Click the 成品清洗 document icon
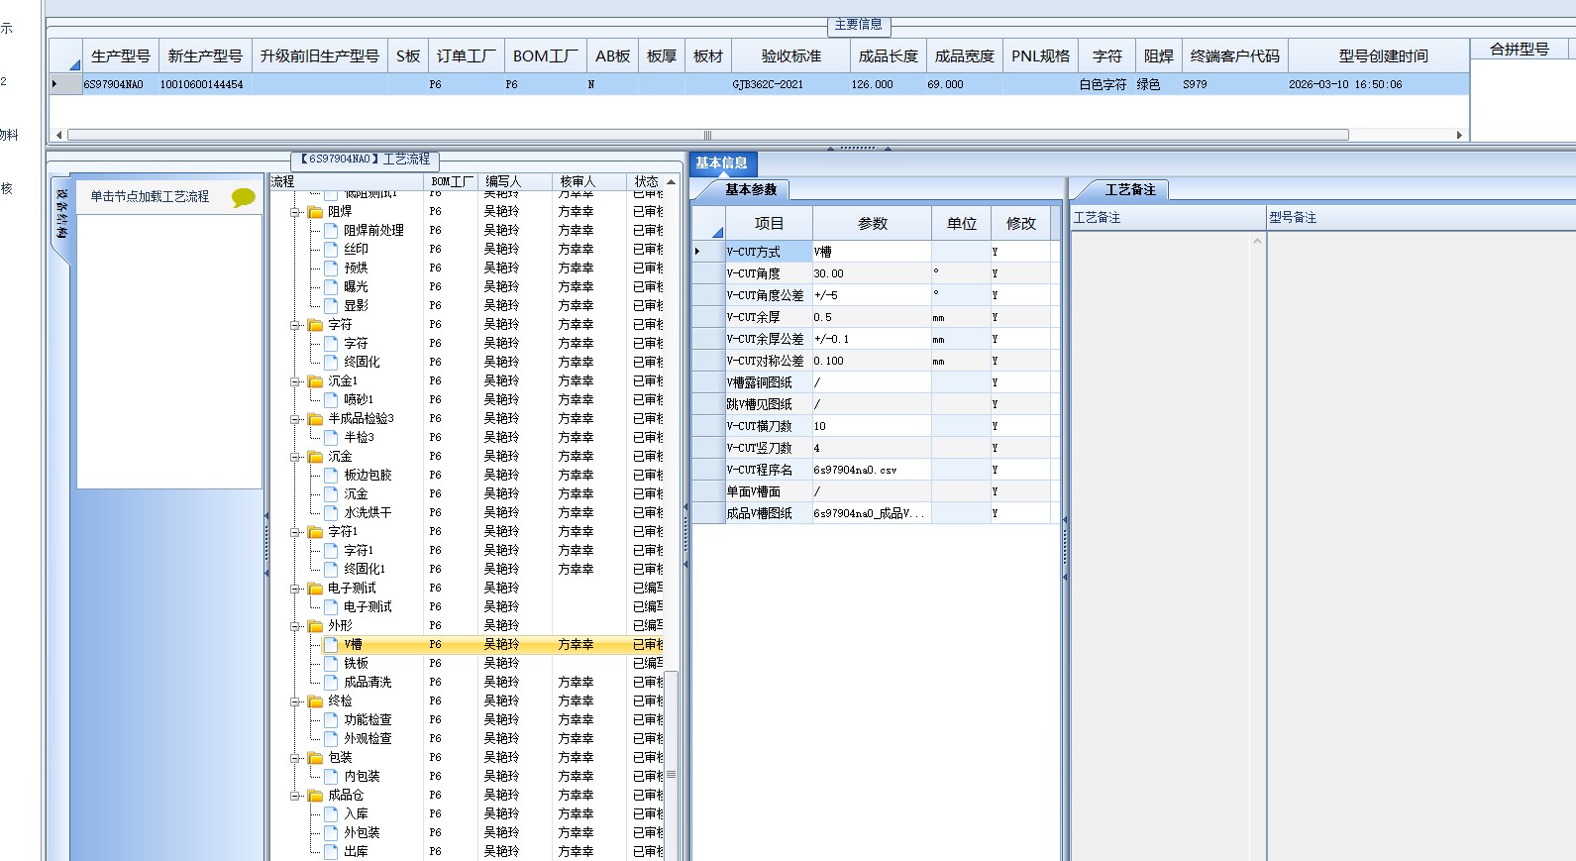The image size is (1576, 861). click(x=332, y=683)
